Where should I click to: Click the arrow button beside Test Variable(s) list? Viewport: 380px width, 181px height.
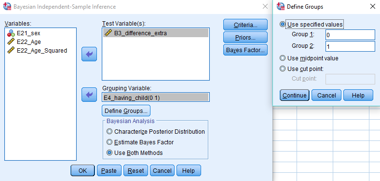(x=89, y=54)
